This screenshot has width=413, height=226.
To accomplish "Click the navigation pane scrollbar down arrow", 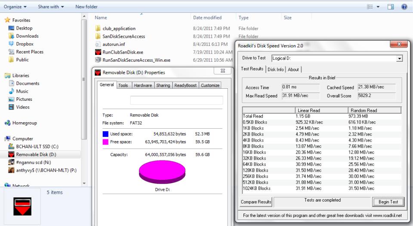I will click(x=84, y=184).
